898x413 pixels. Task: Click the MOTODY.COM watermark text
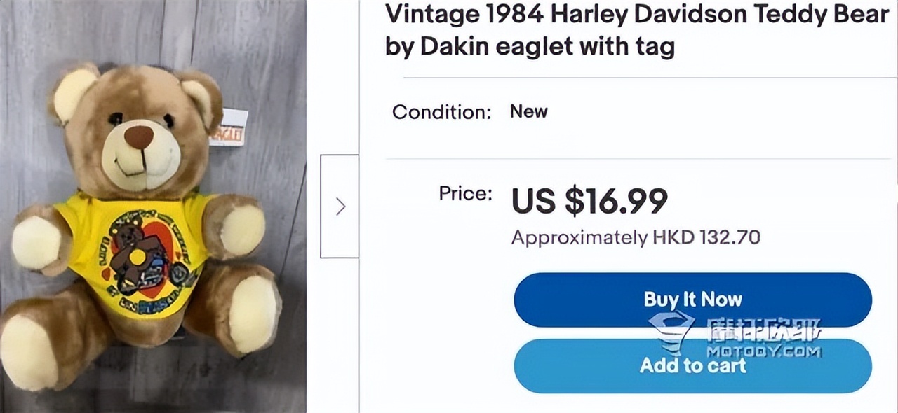click(x=763, y=351)
